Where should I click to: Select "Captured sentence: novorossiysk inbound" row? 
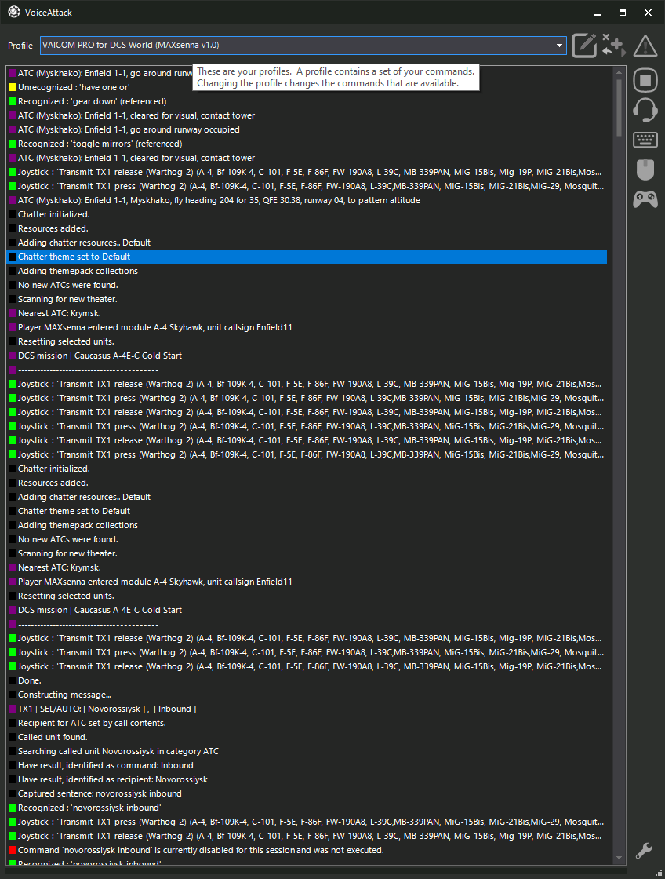point(307,793)
